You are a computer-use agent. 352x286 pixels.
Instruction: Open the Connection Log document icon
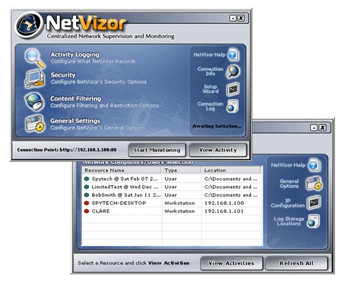click(232, 106)
